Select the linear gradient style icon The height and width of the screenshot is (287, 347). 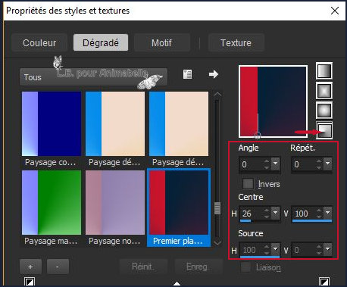click(x=324, y=71)
